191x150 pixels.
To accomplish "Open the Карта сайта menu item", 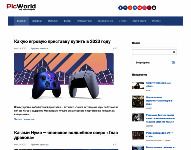I will (x=139, y=21).
